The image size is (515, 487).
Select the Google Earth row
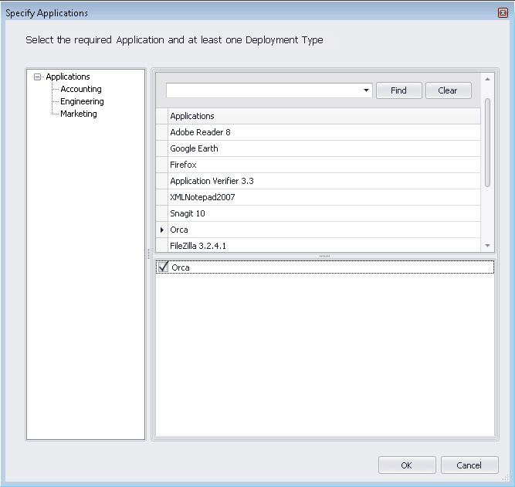point(194,148)
